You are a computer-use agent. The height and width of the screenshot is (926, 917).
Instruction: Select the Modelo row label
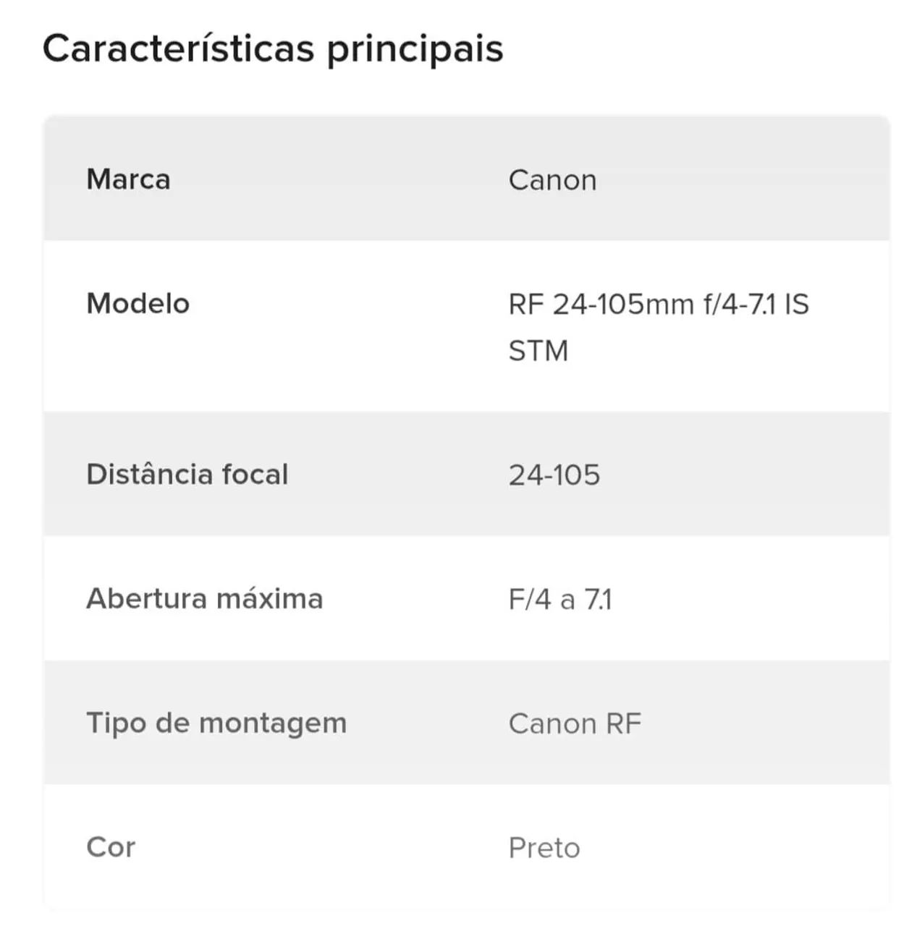pyautogui.click(x=138, y=303)
